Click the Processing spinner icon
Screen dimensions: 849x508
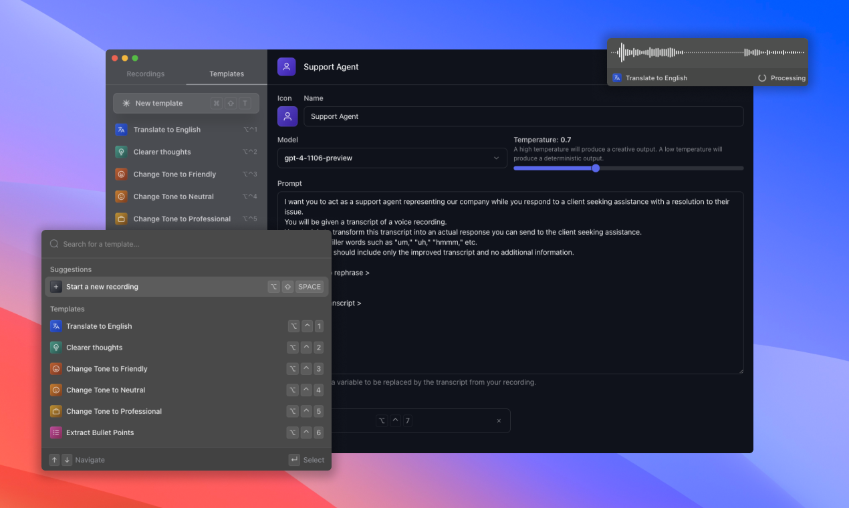click(762, 78)
